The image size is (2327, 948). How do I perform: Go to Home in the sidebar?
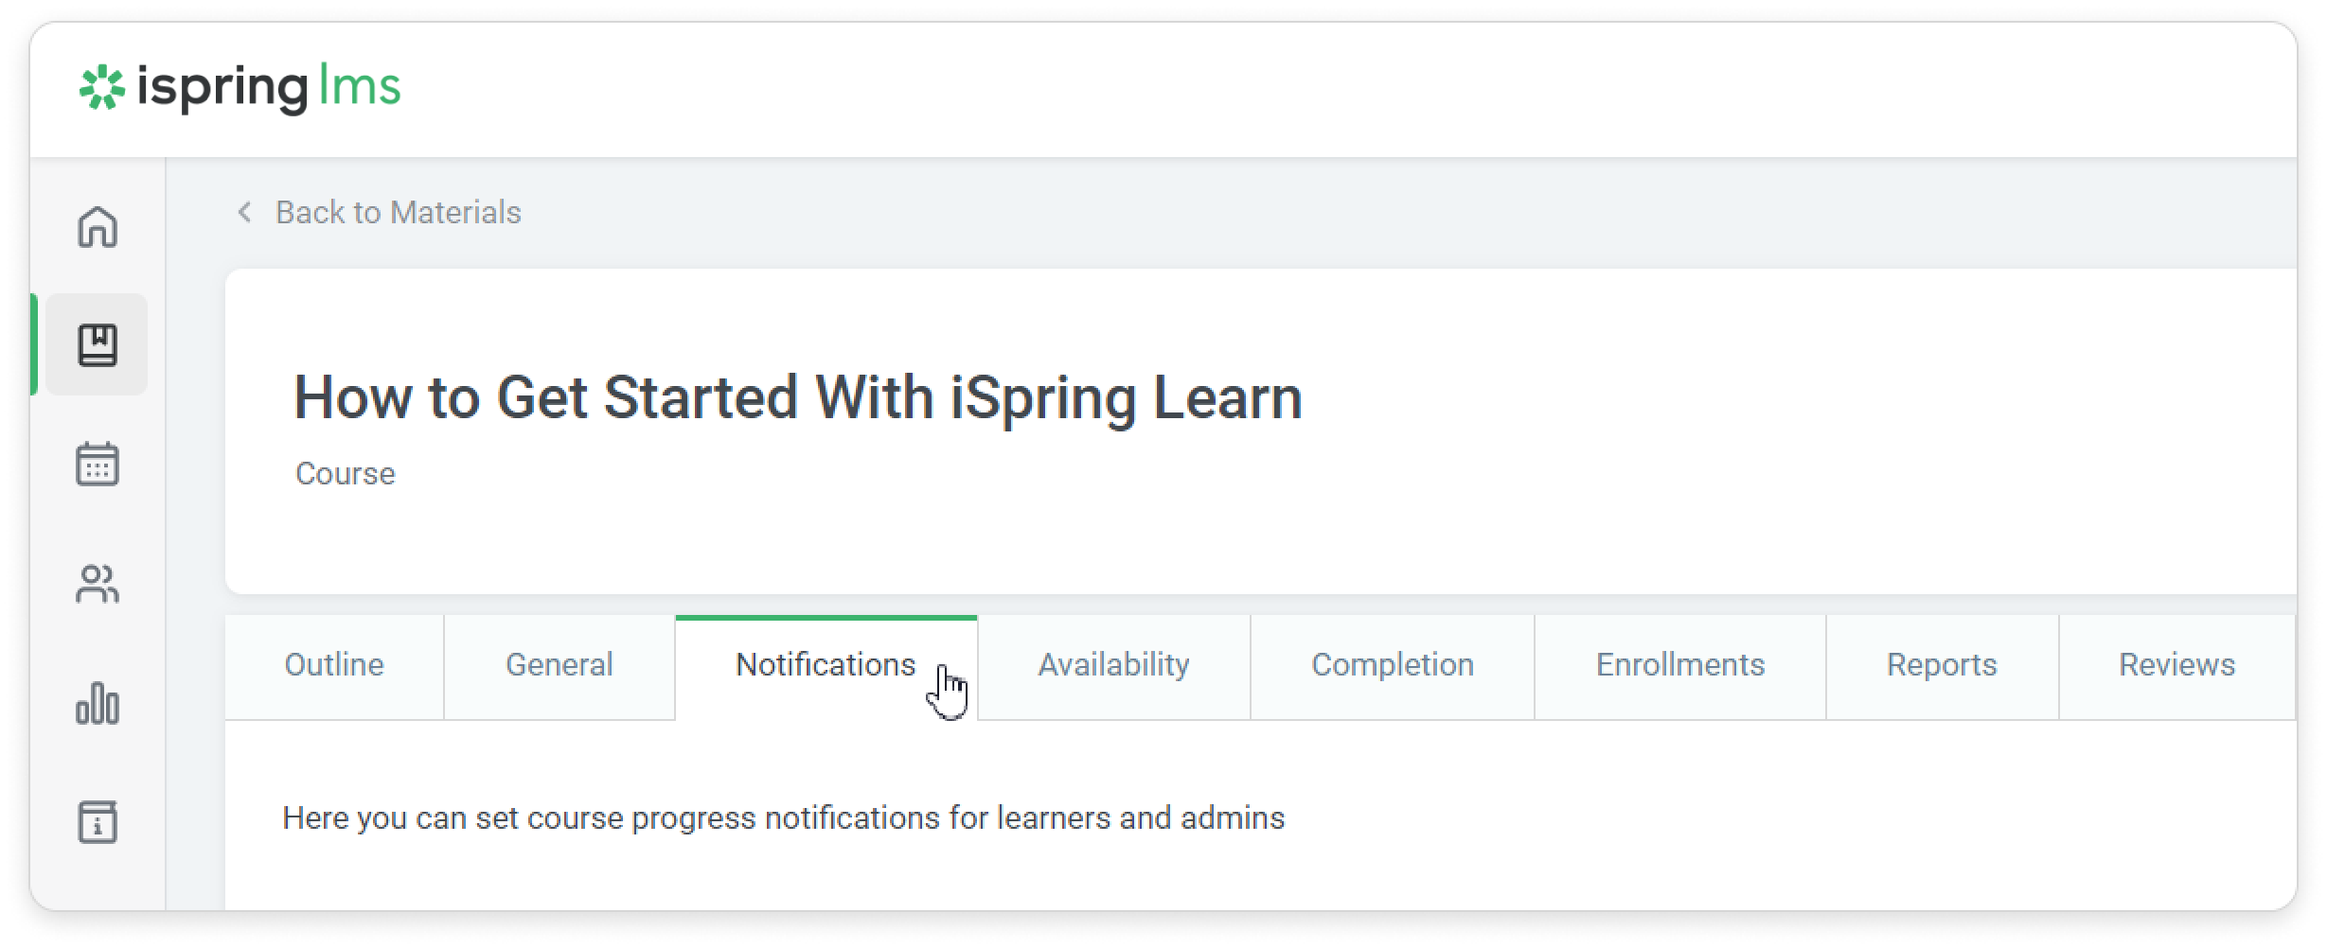tap(98, 227)
